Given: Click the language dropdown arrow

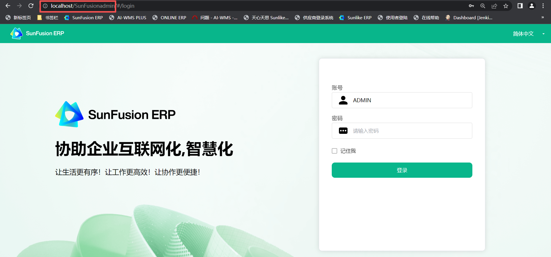Looking at the screenshot, I should tap(543, 34).
